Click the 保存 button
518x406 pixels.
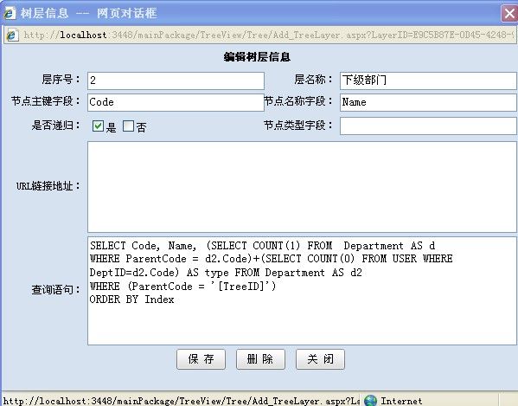pos(201,359)
